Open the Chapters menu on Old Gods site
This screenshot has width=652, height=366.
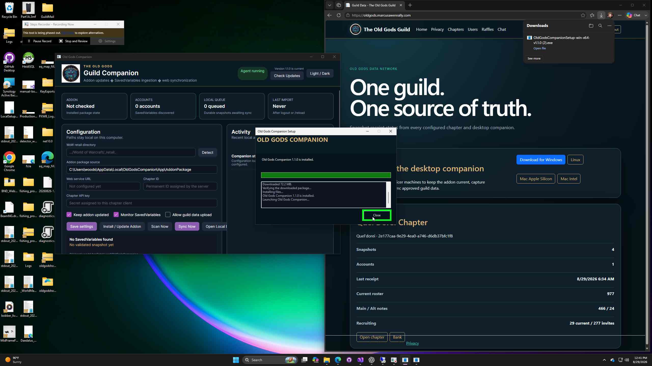456,29
